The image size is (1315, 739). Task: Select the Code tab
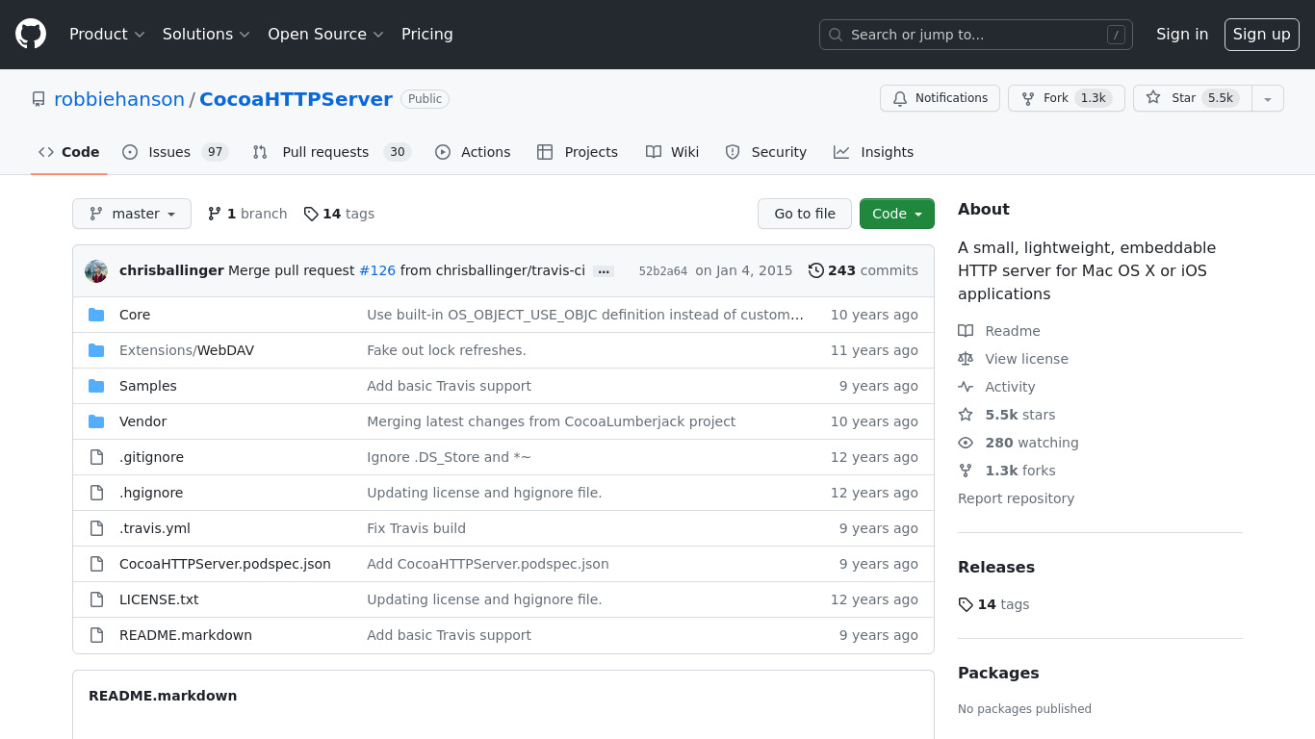68,152
